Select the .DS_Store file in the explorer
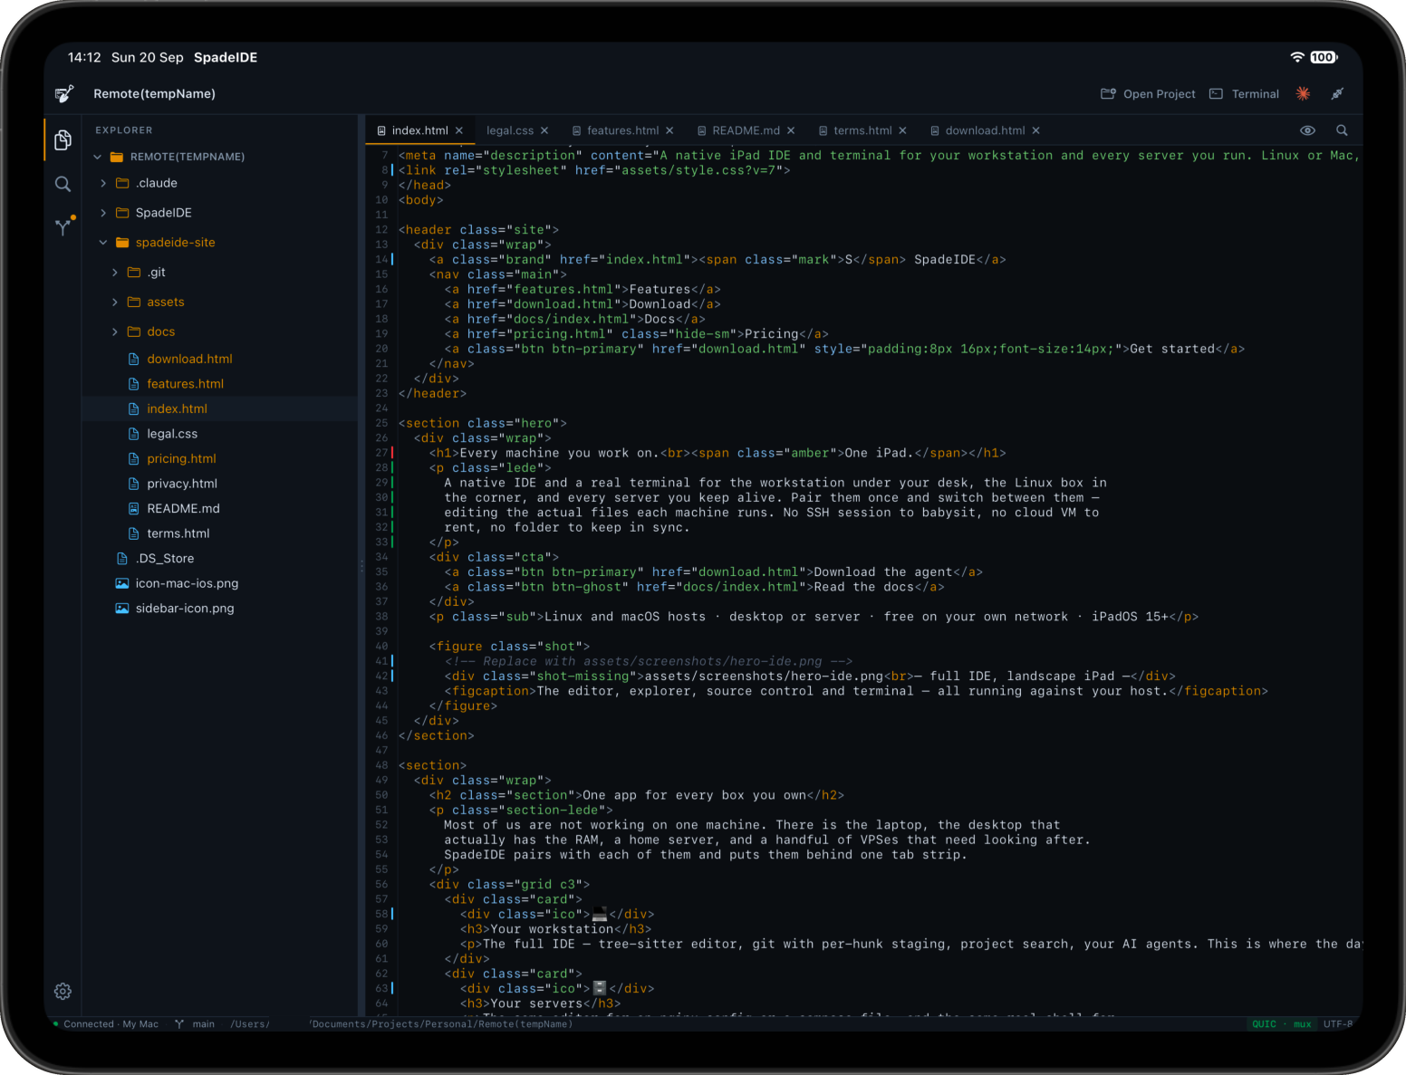The height and width of the screenshot is (1075, 1406). point(164,559)
